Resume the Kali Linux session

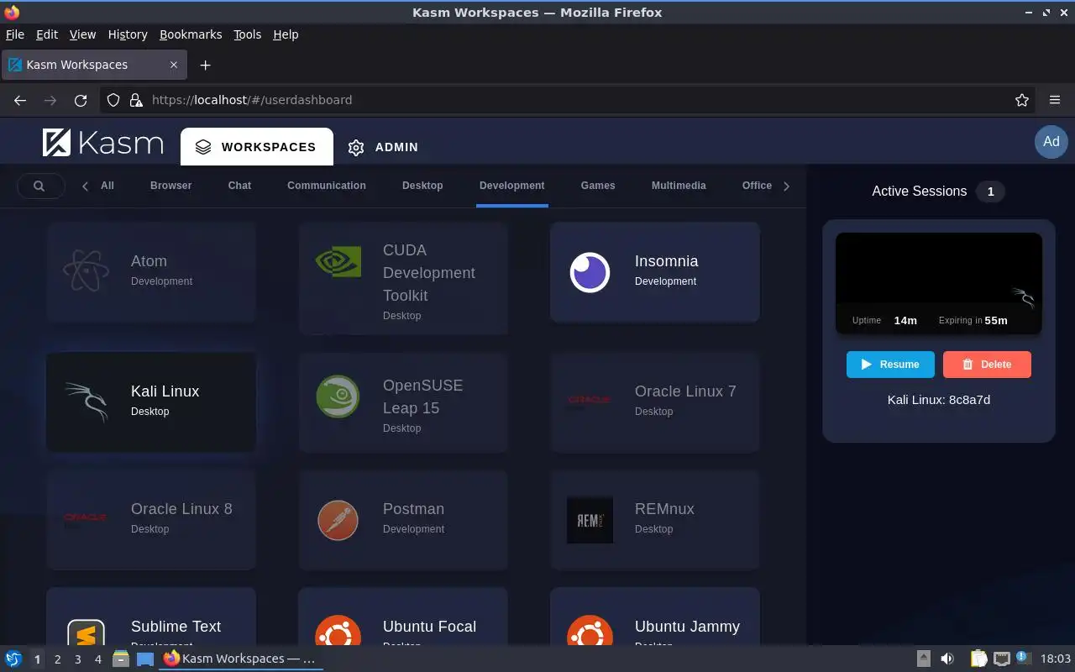tap(890, 365)
